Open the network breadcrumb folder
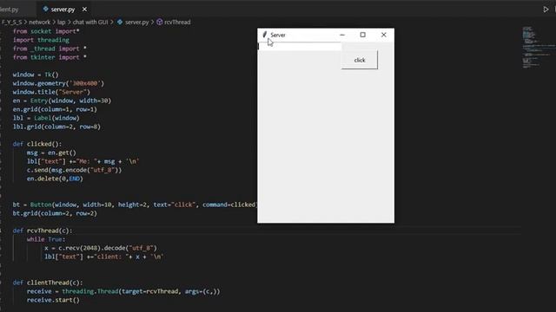The image size is (556, 312). (x=39, y=22)
